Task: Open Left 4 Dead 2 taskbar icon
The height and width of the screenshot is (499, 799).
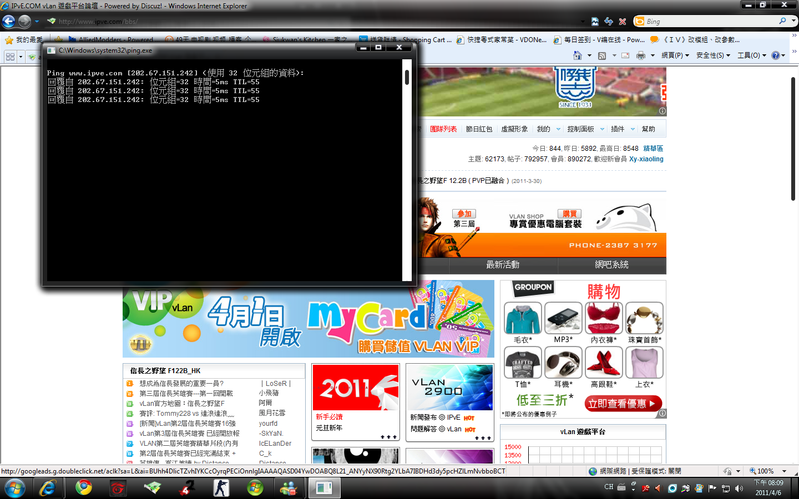Action: pyautogui.click(x=187, y=488)
